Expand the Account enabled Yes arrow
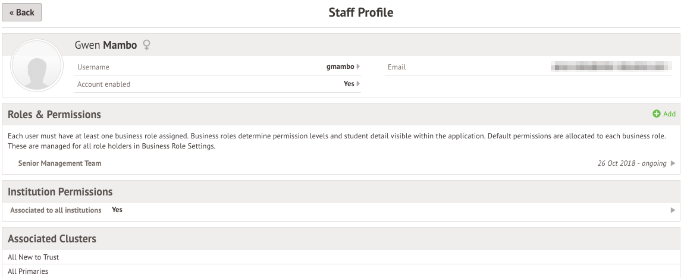This screenshot has height=278, width=684. point(358,84)
